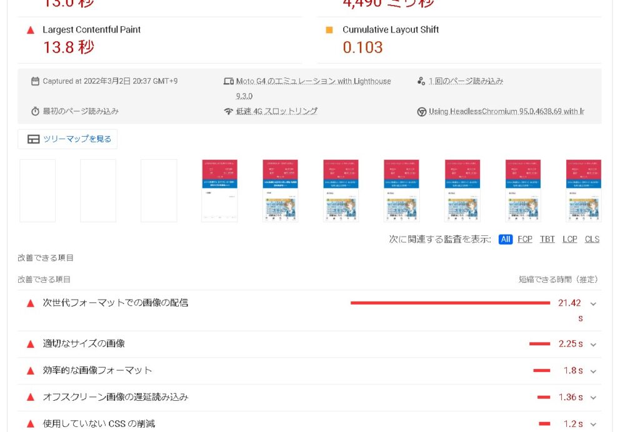Image resolution: width=640 pixels, height=432 pixels.
Task: Click the red savings bar for 次世代フォーマット
Action: tap(450, 303)
